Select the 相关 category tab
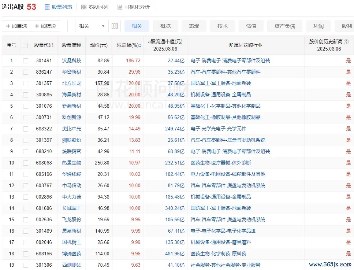 pyautogui.click(x=137, y=26)
